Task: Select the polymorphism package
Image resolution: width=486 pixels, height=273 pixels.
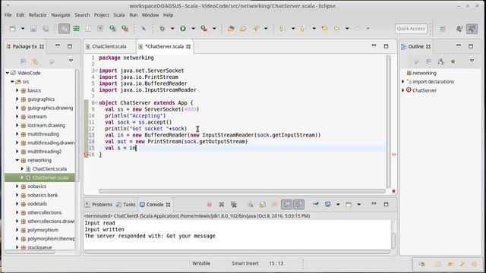Action: (43, 231)
